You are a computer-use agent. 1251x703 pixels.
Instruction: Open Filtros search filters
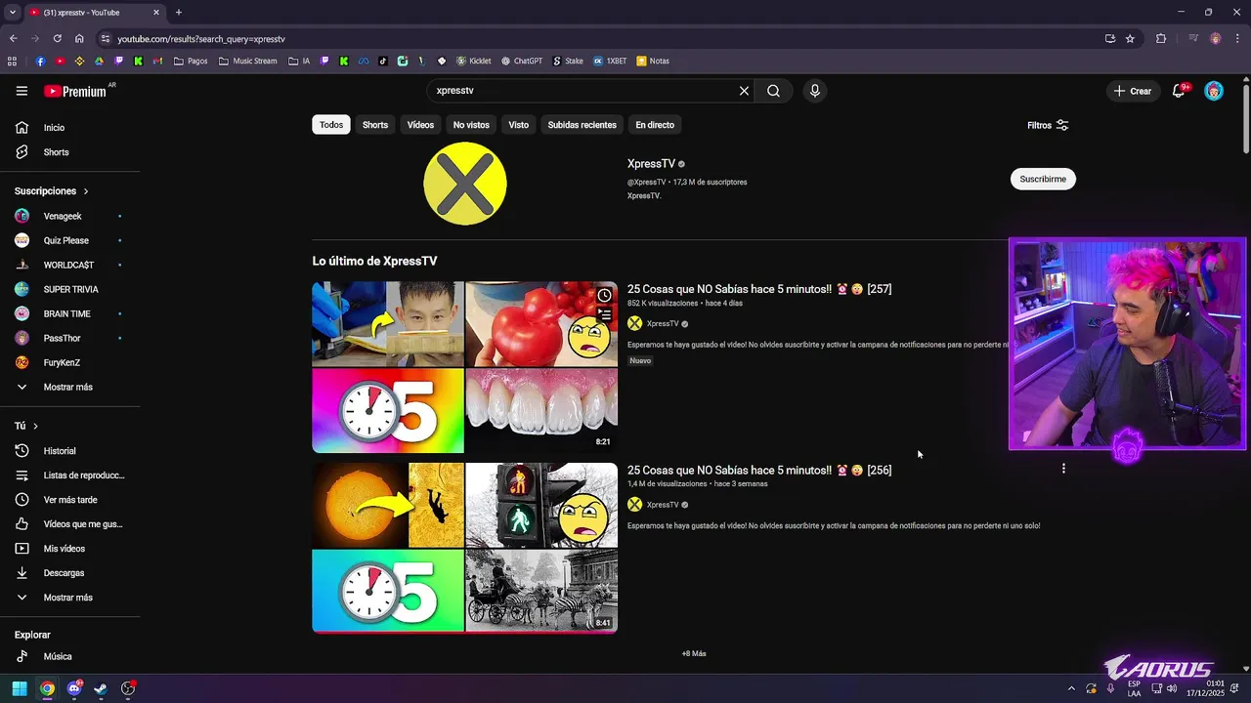click(1048, 125)
